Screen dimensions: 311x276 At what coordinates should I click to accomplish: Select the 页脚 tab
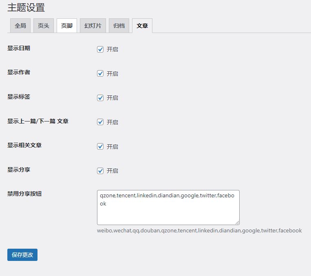click(67, 26)
